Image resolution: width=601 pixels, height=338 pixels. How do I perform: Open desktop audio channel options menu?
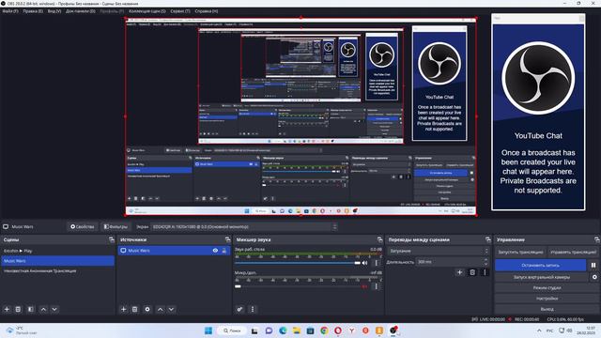376,263
